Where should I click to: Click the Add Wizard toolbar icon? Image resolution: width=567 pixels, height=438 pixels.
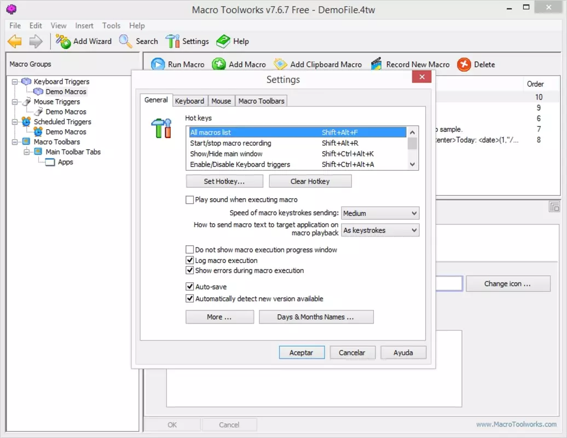[63, 41]
